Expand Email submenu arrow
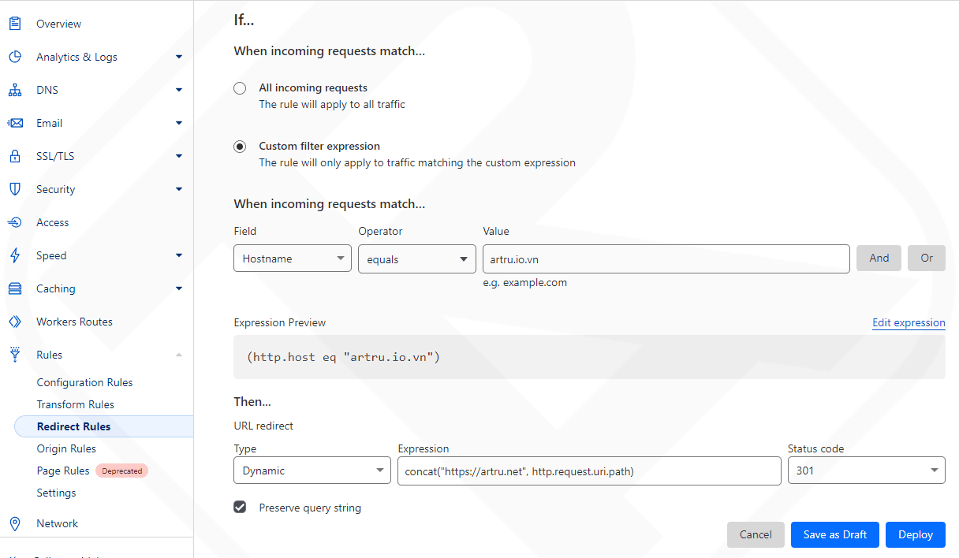Screen dimensions: 959x558 click(x=179, y=123)
